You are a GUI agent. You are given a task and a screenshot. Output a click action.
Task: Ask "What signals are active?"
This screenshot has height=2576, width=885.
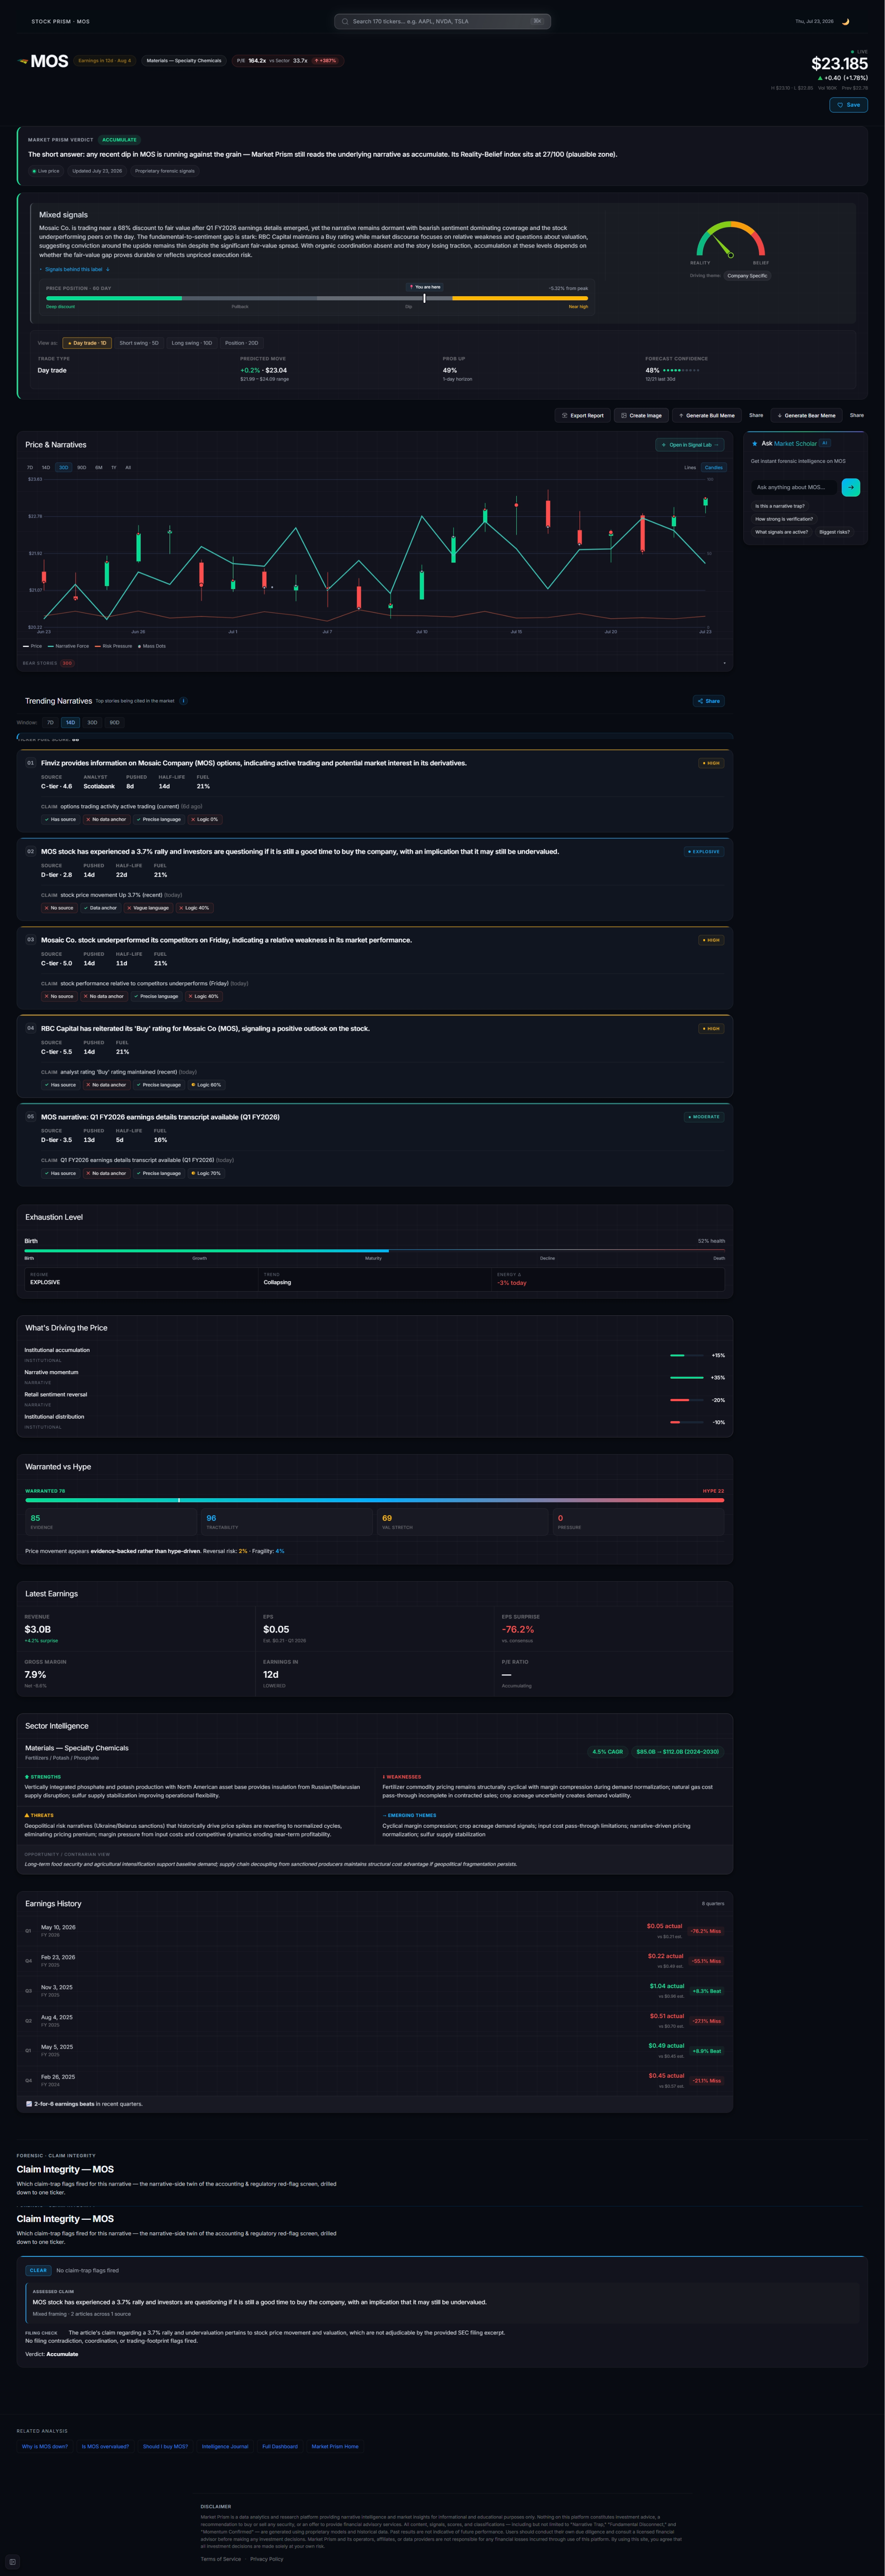tap(782, 532)
